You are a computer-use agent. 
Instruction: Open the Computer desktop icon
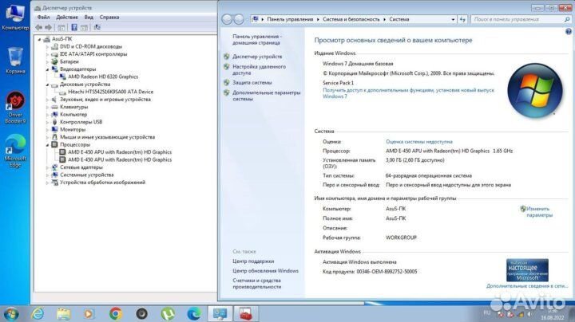click(15, 17)
